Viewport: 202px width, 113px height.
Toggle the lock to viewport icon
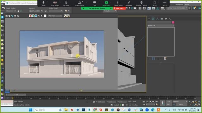45,11
